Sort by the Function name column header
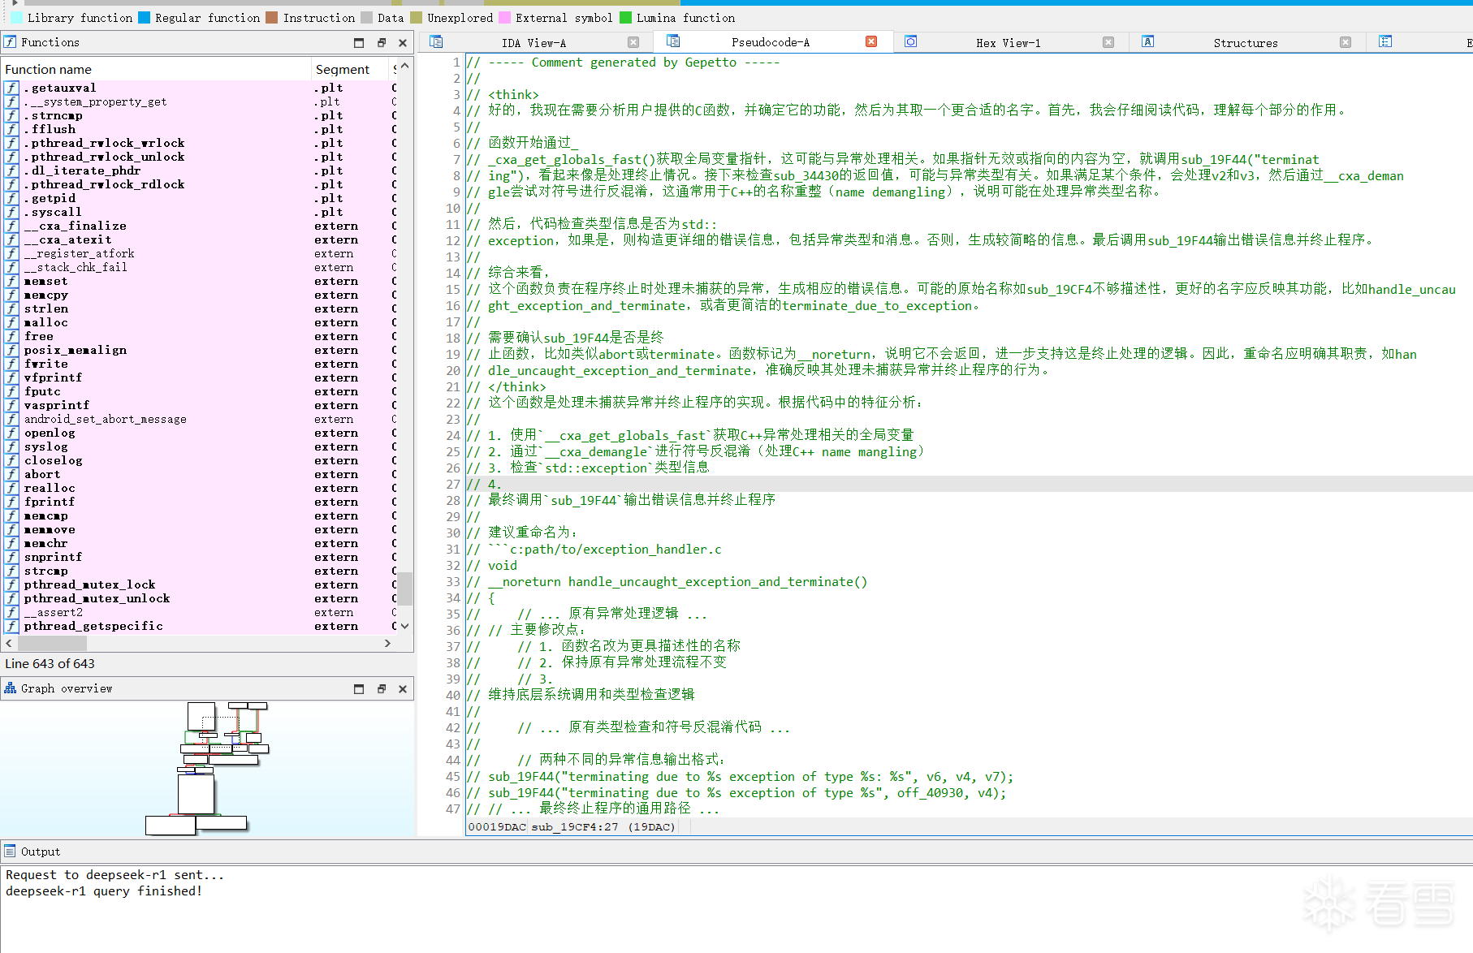1473x953 pixels. tap(156, 69)
